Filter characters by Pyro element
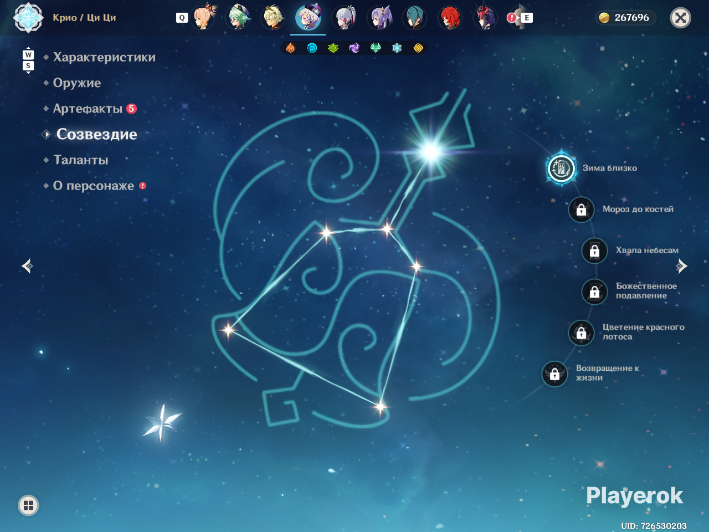The height and width of the screenshot is (532, 709). pyautogui.click(x=291, y=48)
